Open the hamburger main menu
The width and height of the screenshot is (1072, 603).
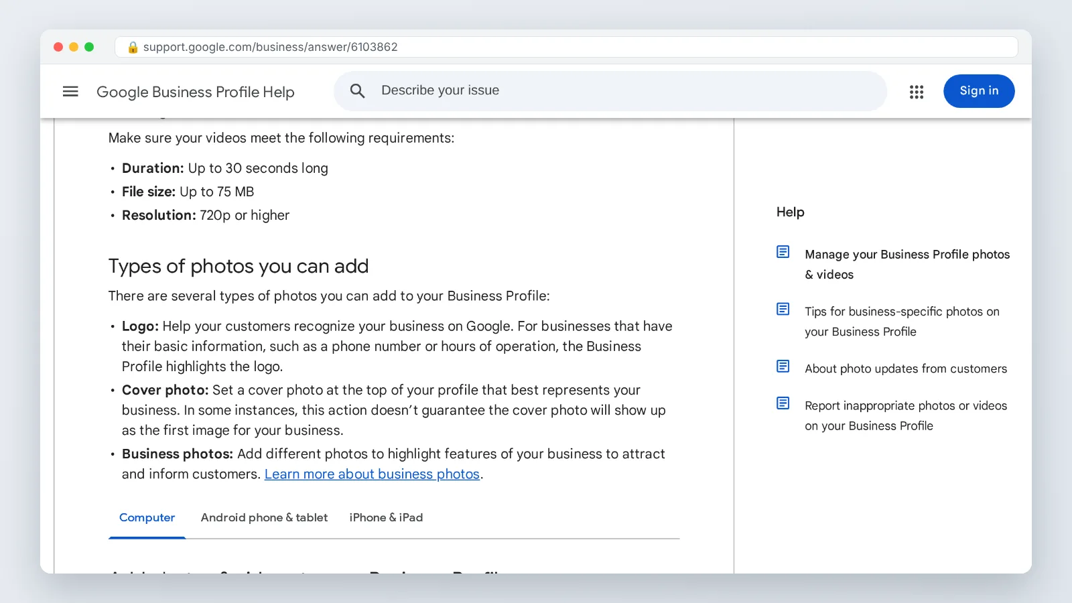[x=70, y=91]
